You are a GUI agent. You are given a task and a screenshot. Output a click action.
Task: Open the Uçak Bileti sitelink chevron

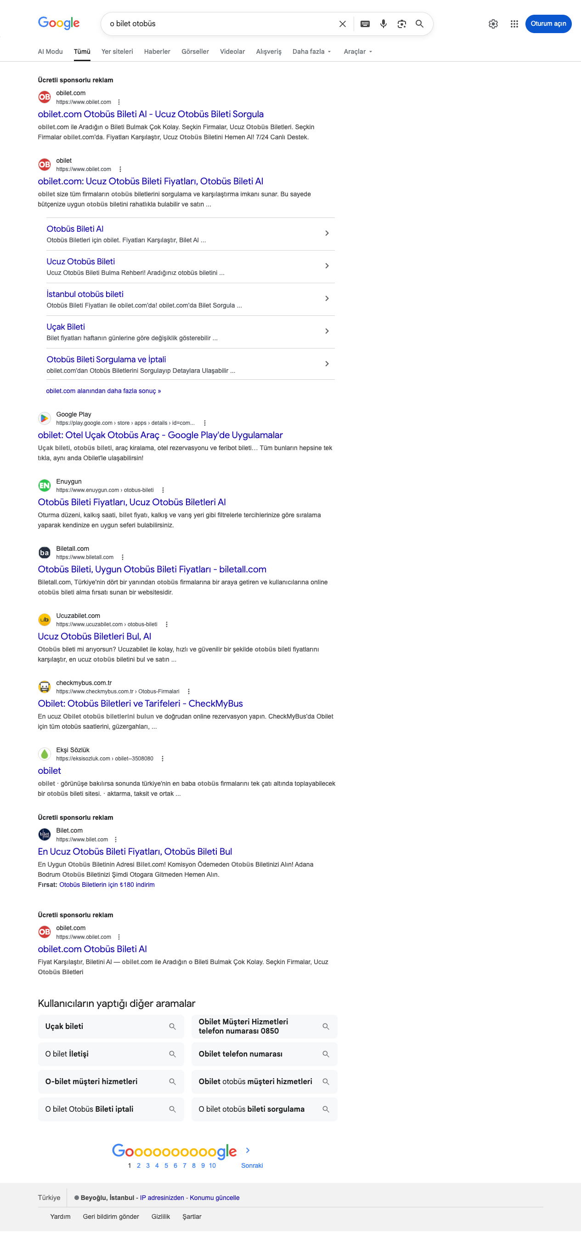(327, 331)
